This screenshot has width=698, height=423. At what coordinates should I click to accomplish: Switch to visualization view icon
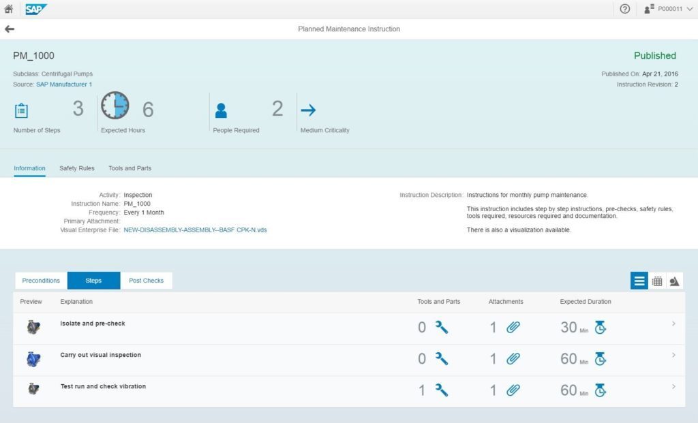[674, 281]
